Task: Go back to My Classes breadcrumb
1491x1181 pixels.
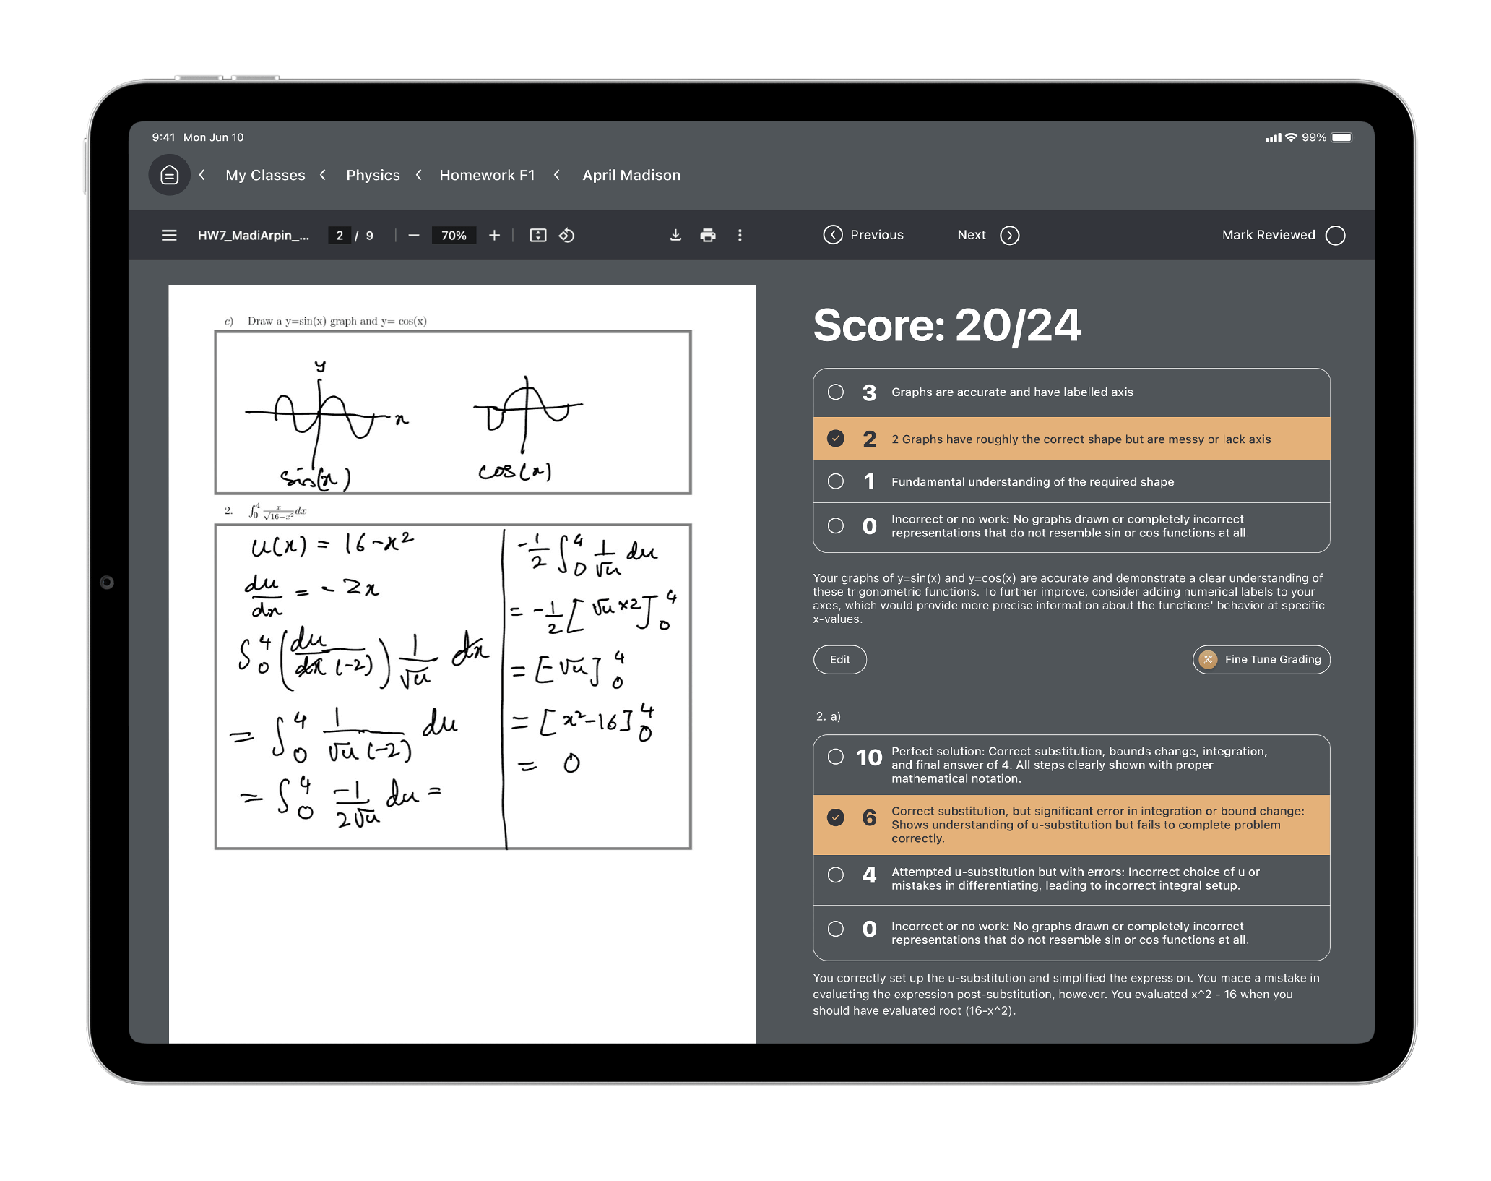Action: [265, 175]
